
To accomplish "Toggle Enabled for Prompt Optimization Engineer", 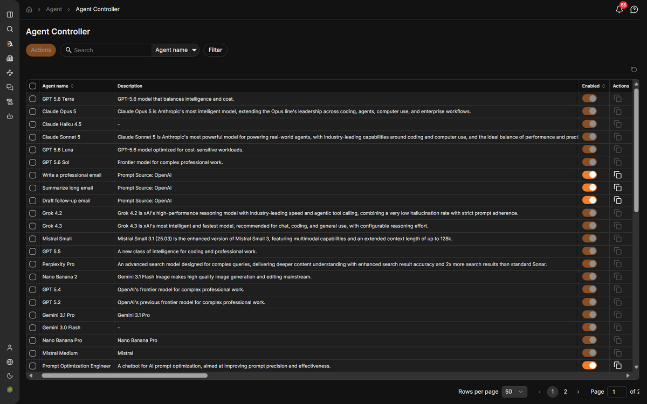I will pos(589,366).
